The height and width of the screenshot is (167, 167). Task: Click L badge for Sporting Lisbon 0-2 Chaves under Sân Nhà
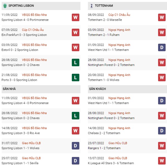click(x=75, y=116)
